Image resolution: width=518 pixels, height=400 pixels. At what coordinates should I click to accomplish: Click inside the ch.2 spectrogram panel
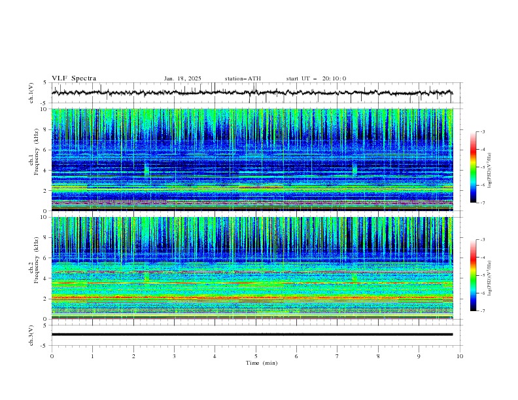click(252, 268)
